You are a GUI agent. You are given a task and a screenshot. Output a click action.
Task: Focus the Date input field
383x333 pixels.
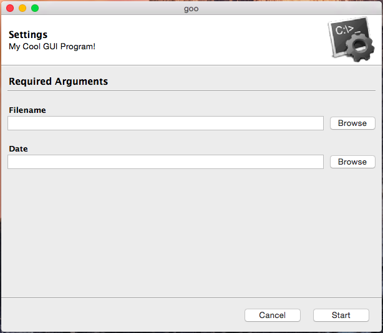165,162
